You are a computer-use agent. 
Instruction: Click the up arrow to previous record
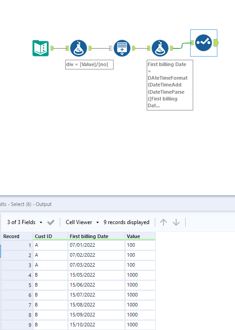[x=163, y=222]
